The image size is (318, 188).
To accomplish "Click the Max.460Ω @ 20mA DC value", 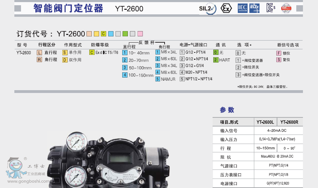I will (277, 157).
